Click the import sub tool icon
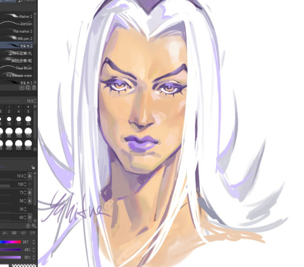This screenshot has width=304, height=267. (22, 88)
